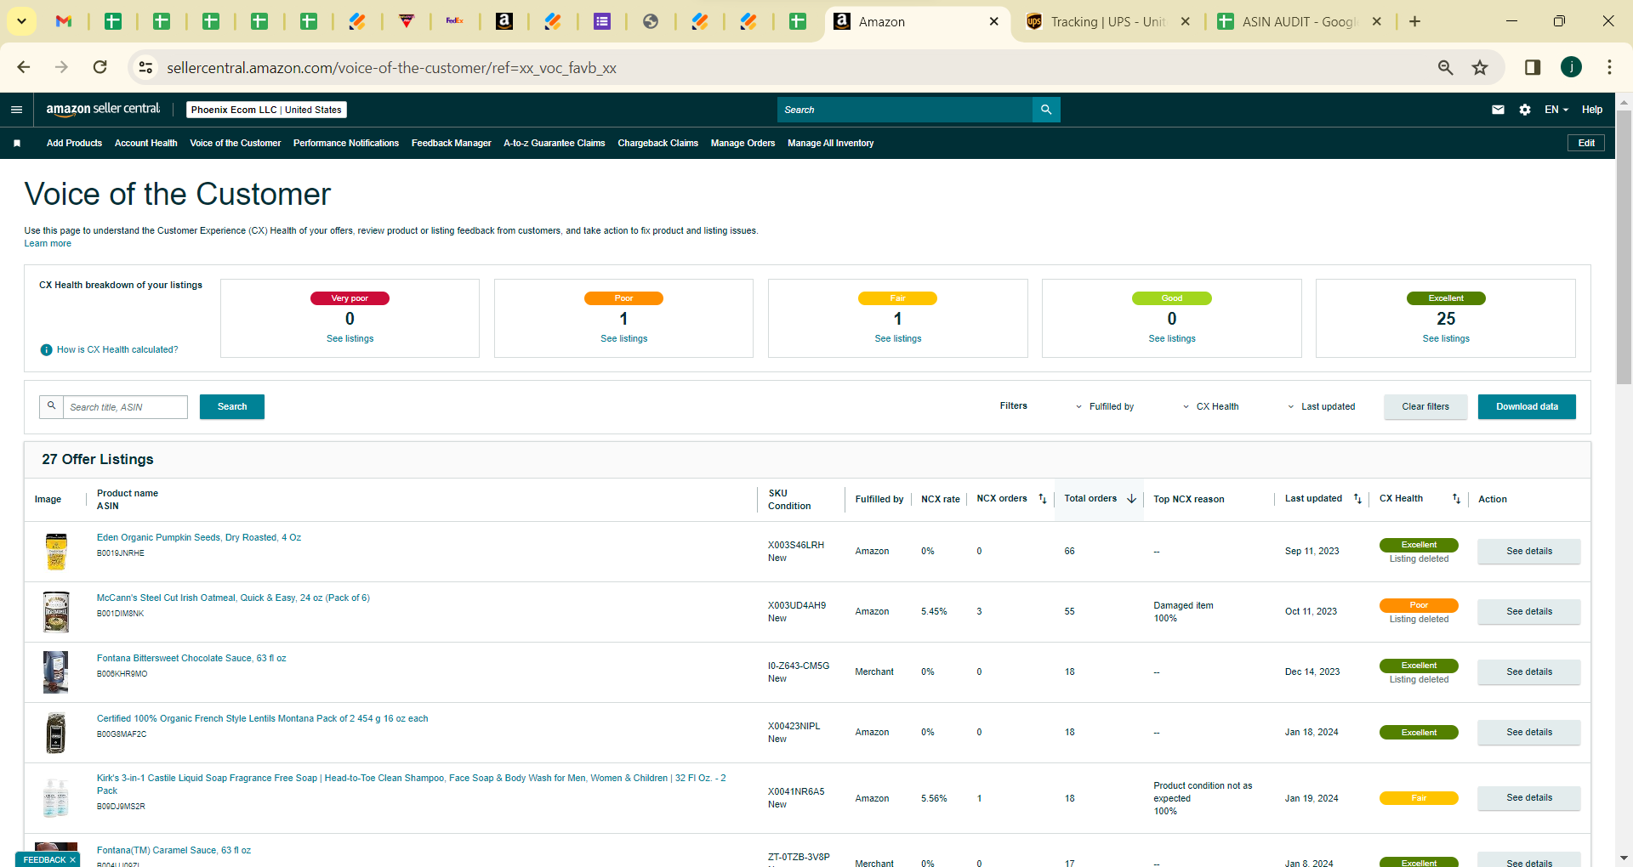This screenshot has height=867, width=1633.
Task: Open Account Health menu item
Action: pos(146,144)
